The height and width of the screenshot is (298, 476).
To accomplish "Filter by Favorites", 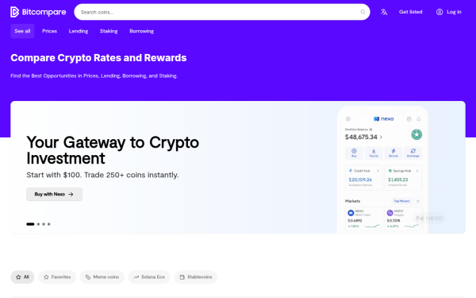I will pyautogui.click(x=57, y=277).
